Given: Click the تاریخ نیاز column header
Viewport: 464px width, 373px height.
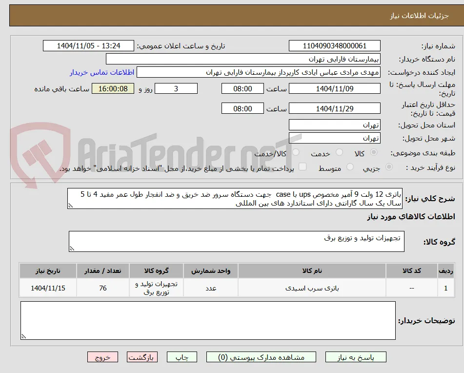Looking at the screenshot, I should point(48,271).
